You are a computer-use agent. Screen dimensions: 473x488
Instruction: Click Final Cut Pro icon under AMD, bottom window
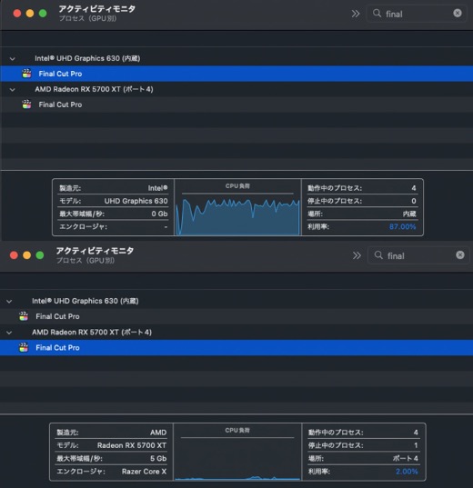24,347
